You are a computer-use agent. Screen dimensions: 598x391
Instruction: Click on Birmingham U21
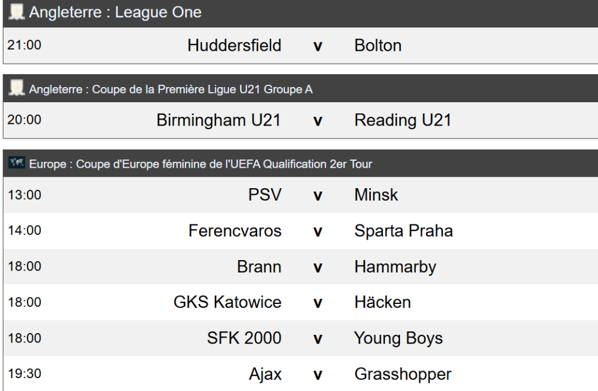click(218, 120)
